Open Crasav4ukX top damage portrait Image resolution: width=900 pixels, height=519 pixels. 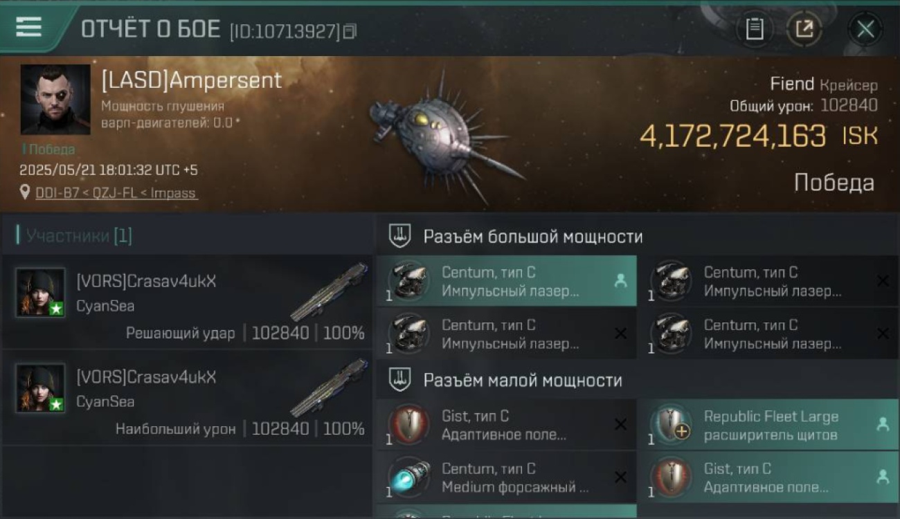[40, 388]
